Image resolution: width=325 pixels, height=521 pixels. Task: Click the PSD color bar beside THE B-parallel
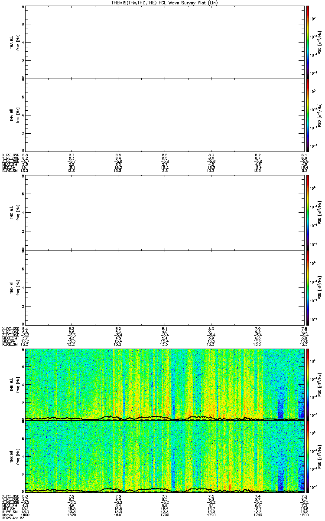point(308,457)
